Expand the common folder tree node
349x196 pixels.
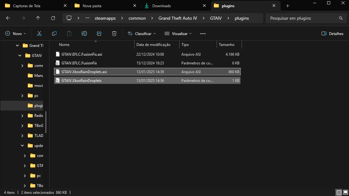22,66
